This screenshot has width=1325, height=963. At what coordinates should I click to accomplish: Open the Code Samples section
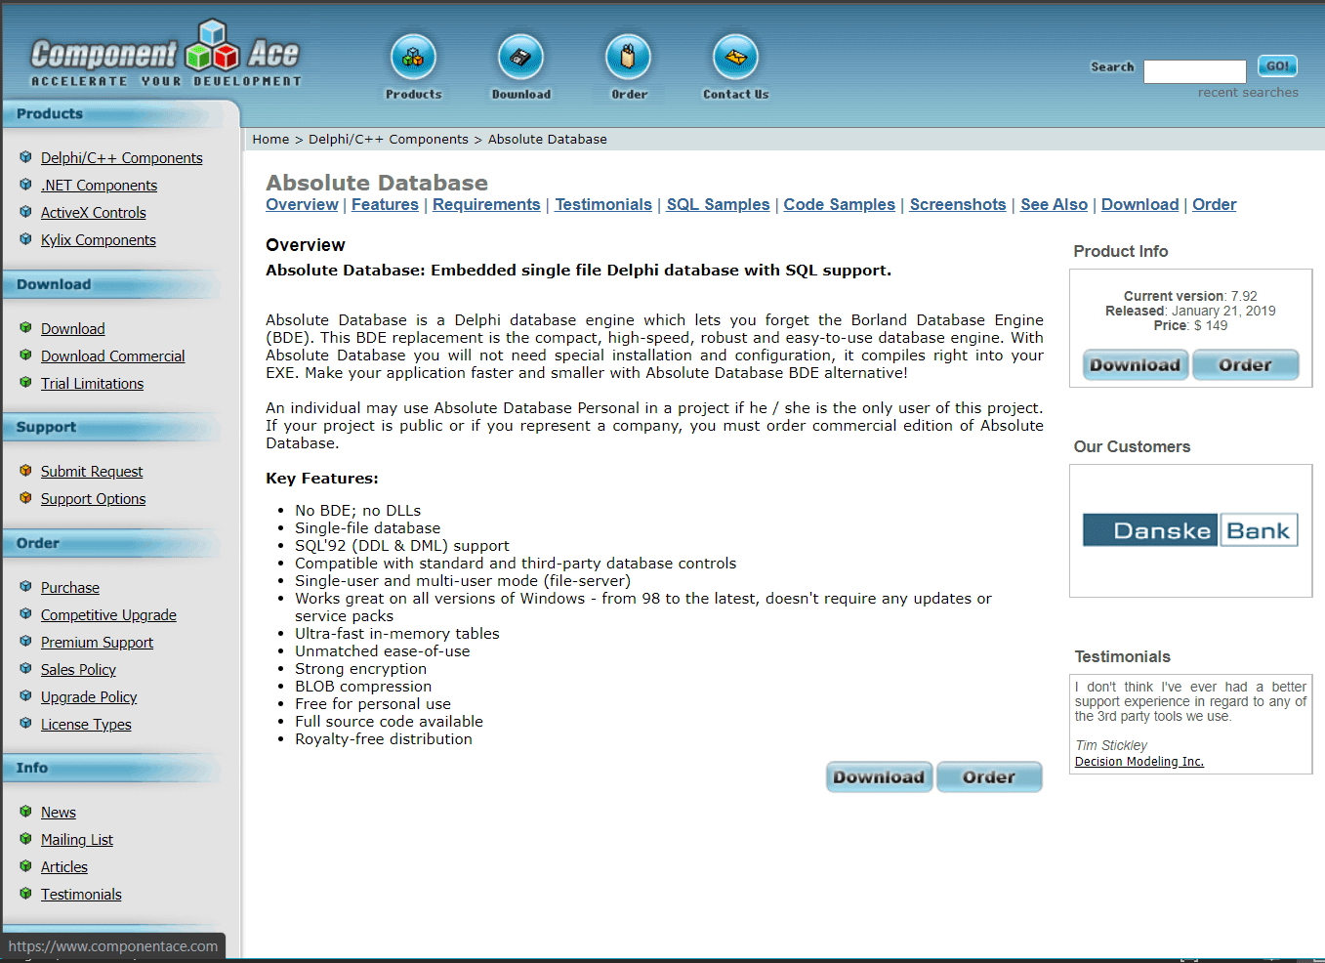pyautogui.click(x=839, y=204)
